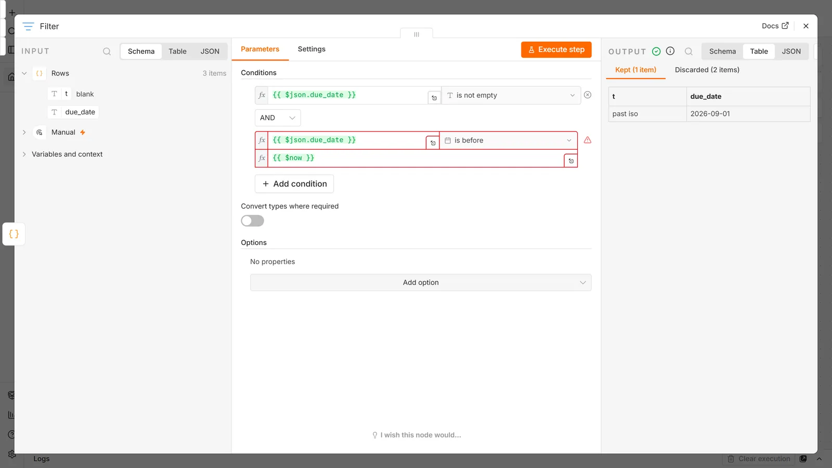Image resolution: width=832 pixels, height=468 pixels.
Task: Search the output panel data
Action: 688,51
